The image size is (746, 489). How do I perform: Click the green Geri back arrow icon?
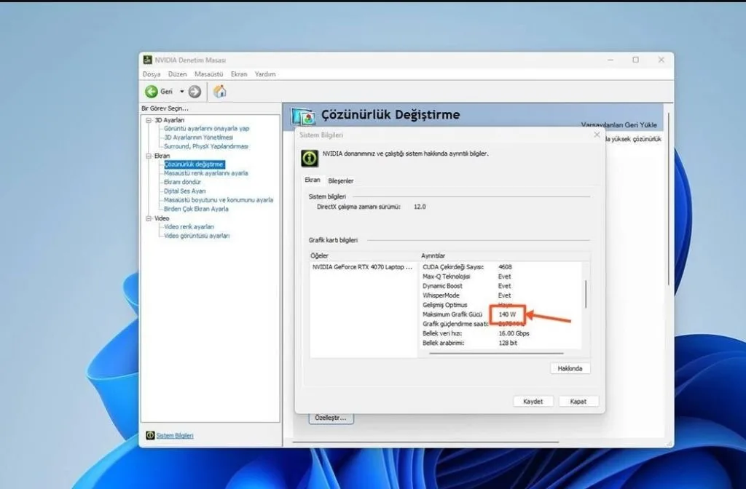152,92
